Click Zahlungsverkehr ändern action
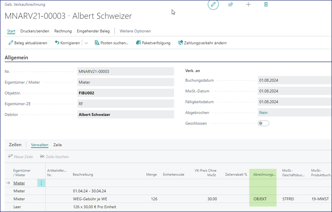332x212 pixels. (x=202, y=43)
